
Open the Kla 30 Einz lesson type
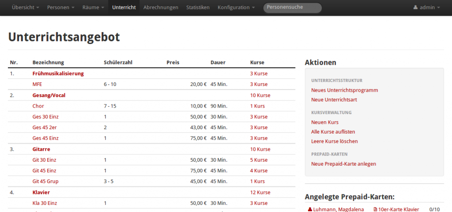tap(45, 203)
